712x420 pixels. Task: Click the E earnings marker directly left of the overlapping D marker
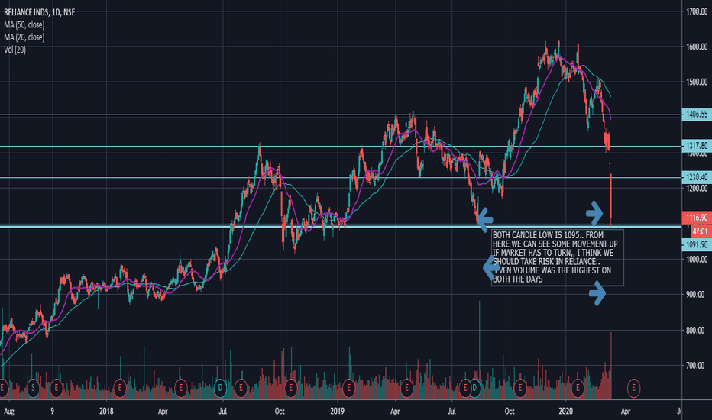tap(464, 388)
